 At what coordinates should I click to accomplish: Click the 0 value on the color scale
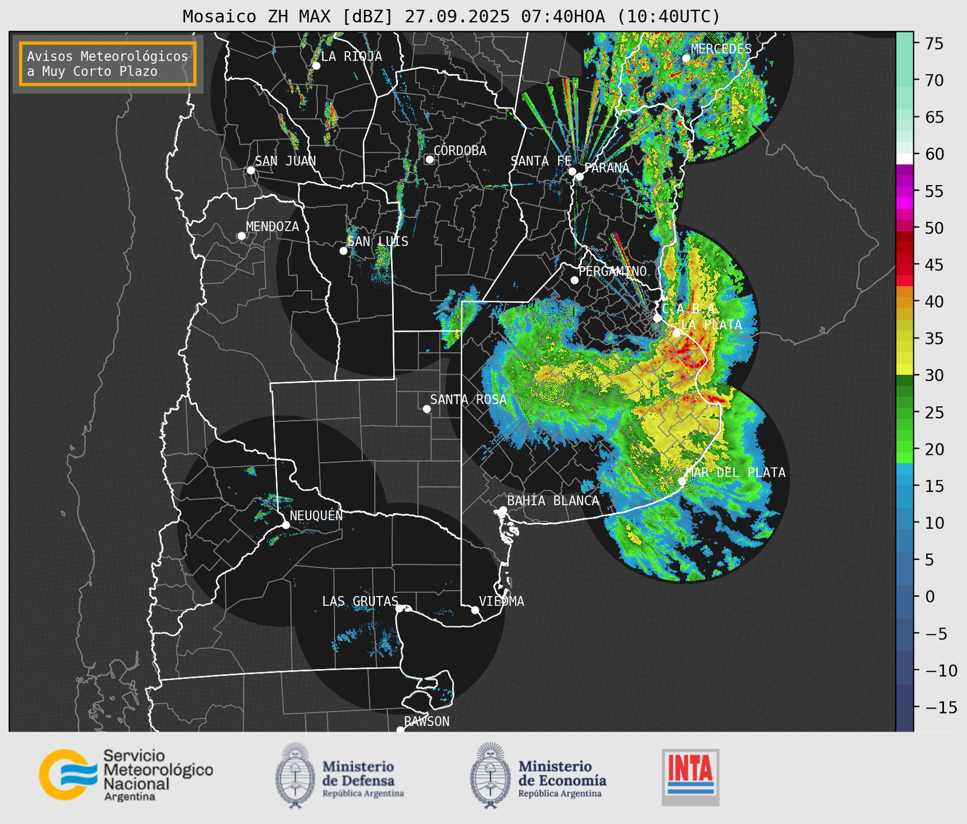(929, 597)
